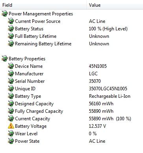Click the Value column header

pos(115,5)
